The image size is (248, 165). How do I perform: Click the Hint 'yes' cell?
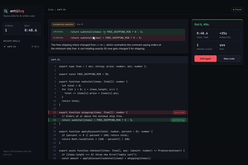229,47
